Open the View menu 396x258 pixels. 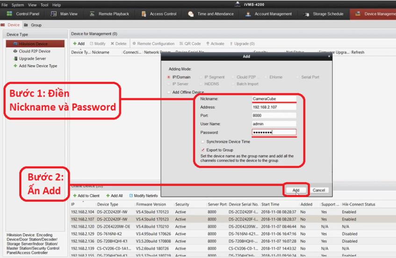click(x=32, y=5)
